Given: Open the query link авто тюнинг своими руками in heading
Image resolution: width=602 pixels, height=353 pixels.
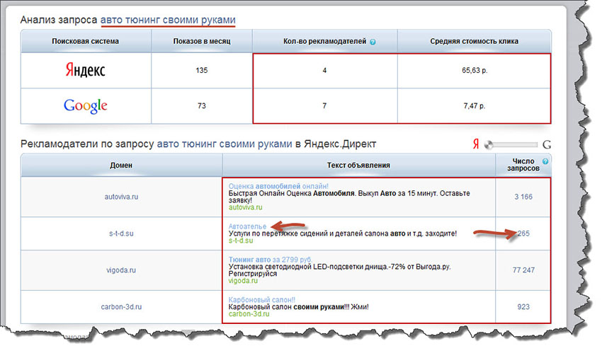Looking at the screenshot, I should pos(168,20).
